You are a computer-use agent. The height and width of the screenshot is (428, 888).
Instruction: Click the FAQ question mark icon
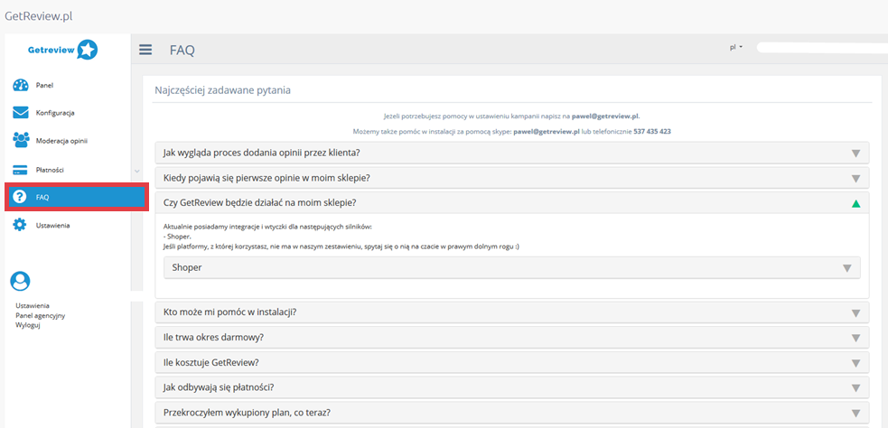pos(20,197)
